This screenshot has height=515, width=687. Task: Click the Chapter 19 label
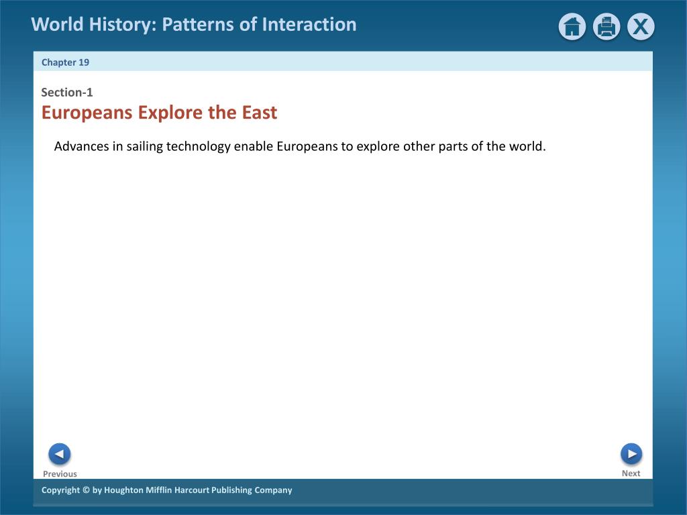pyautogui.click(x=65, y=62)
